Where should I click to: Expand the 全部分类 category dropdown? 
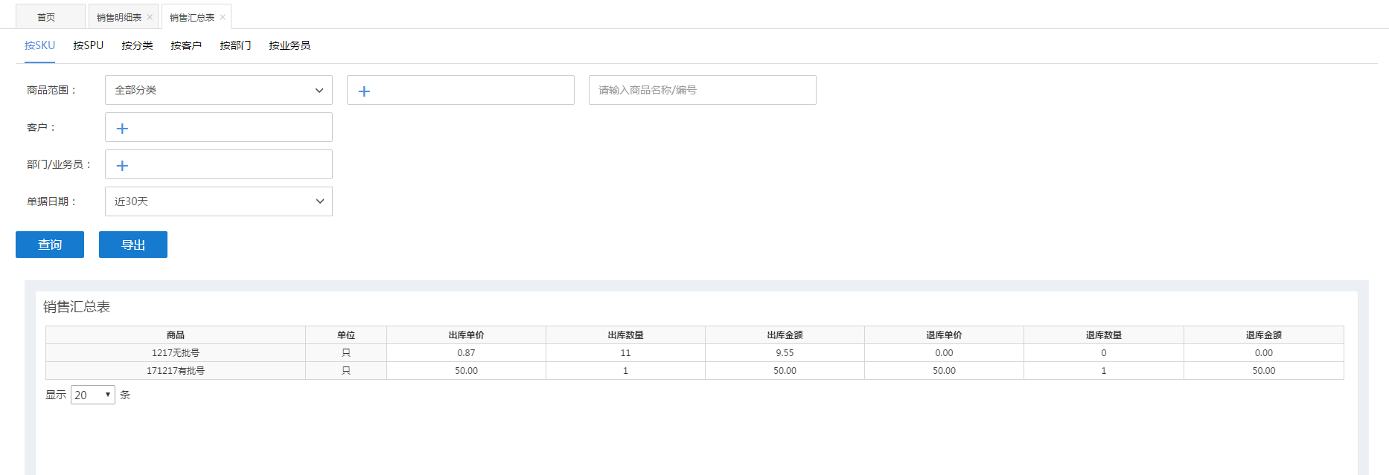pos(219,90)
